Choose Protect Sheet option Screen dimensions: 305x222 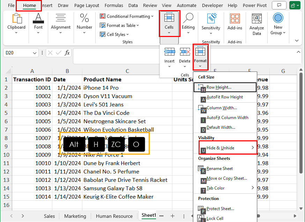pyautogui.click(x=225, y=209)
